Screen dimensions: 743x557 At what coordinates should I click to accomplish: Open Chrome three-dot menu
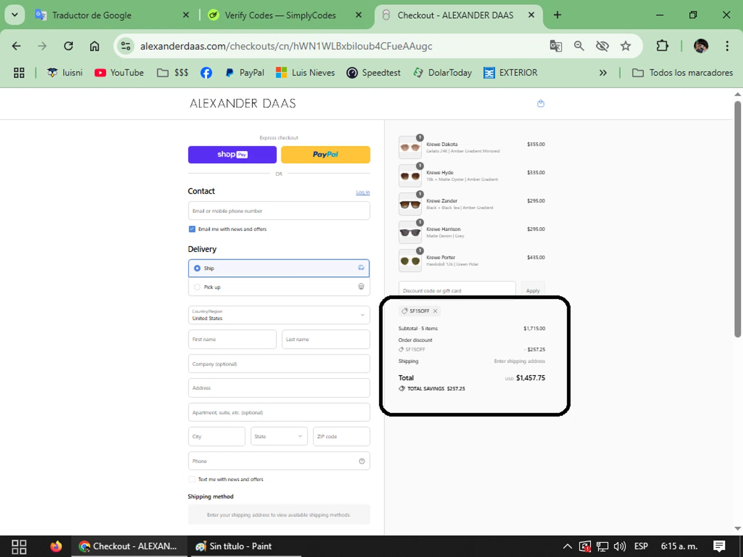click(x=727, y=46)
